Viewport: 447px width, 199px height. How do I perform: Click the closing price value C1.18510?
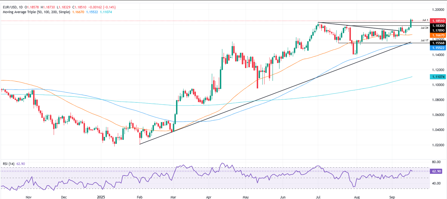(78, 7)
